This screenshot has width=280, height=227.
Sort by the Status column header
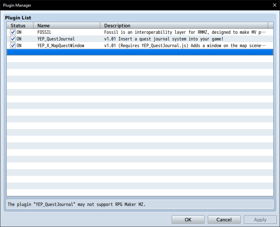point(20,25)
